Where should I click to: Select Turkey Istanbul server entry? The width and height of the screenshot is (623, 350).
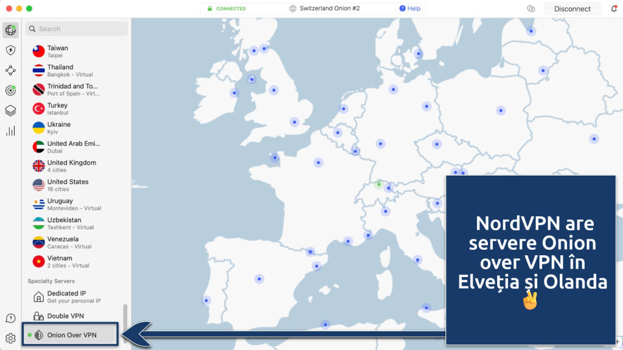[75, 108]
